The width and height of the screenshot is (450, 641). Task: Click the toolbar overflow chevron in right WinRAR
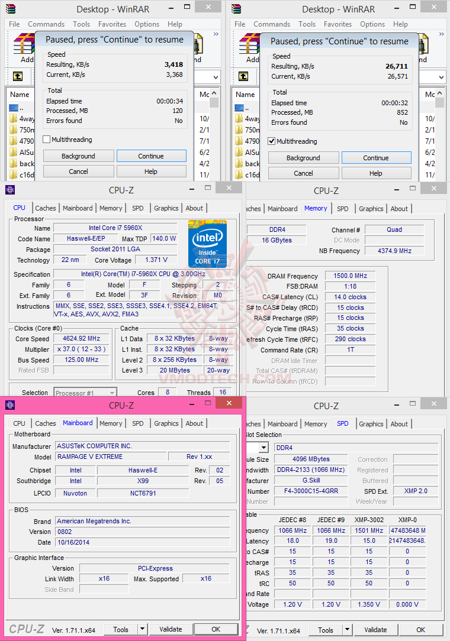[441, 34]
